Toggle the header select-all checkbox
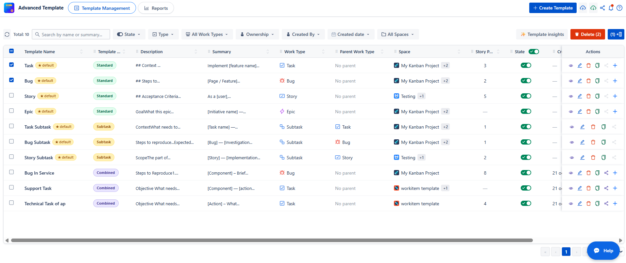Image resolution: width=626 pixels, height=263 pixels. [x=11, y=51]
